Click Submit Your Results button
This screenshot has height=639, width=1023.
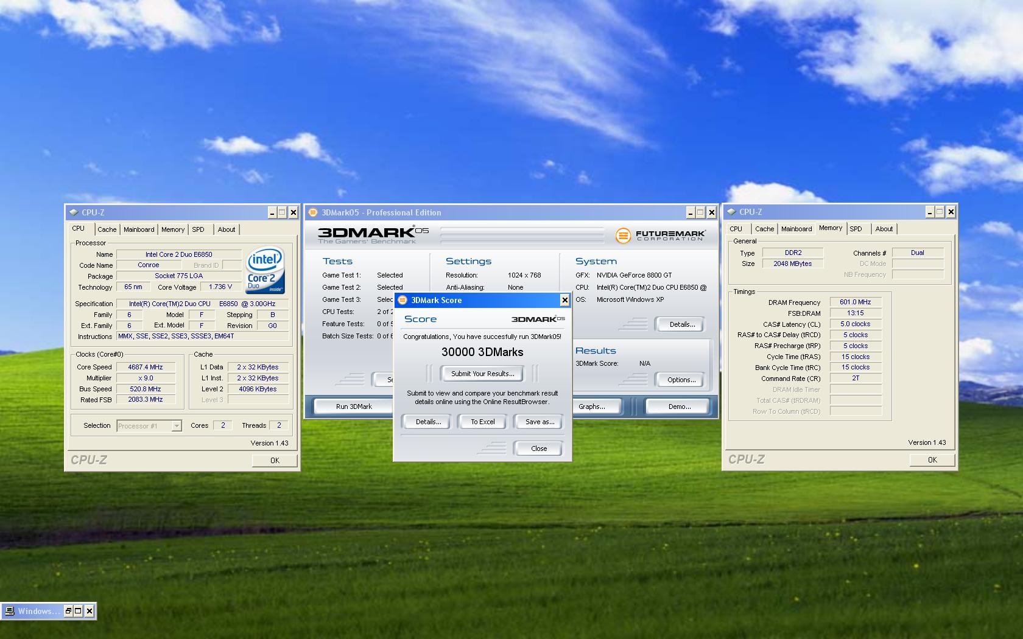pyautogui.click(x=482, y=374)
